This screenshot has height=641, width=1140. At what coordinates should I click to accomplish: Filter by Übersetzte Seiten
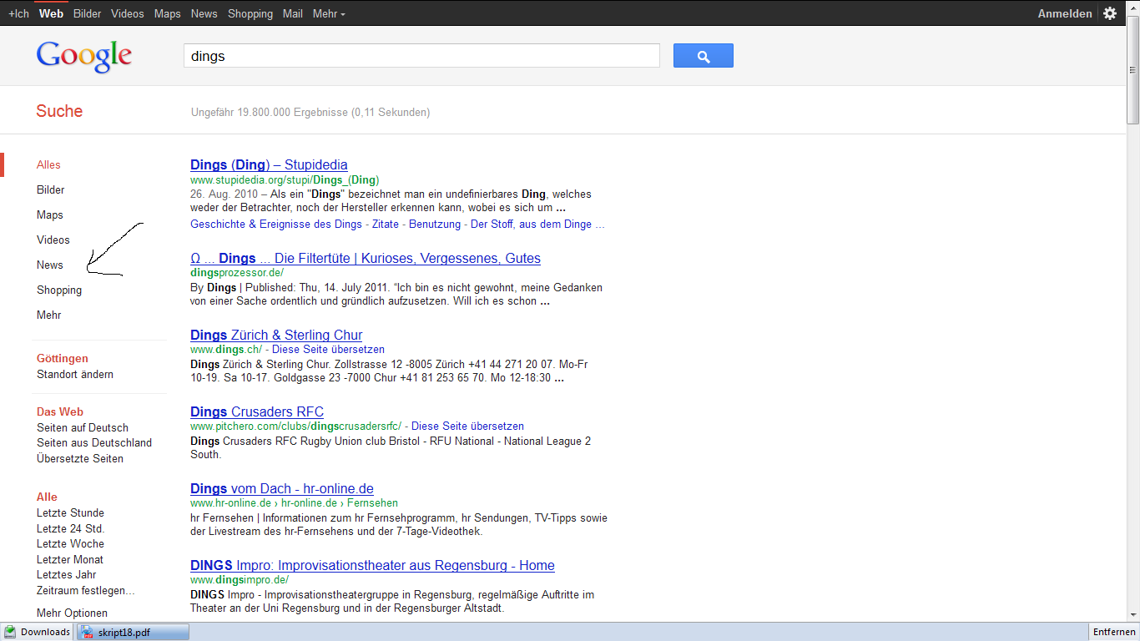[x=80, y=458]
